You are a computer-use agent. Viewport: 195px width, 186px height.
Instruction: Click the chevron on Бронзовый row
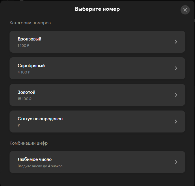click(176, 42)
